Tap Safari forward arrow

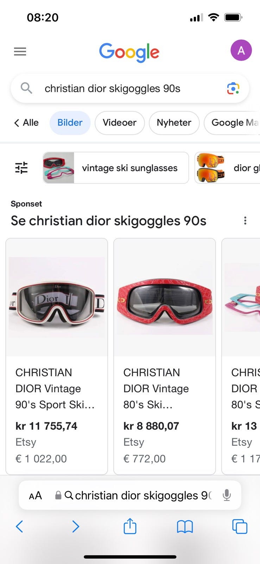pyautogui.click(x=76, y=527)
